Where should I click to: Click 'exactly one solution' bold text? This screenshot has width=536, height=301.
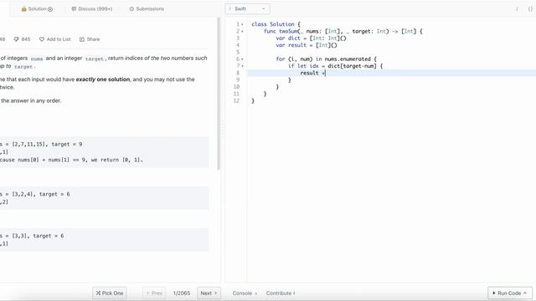coord(102,79)
